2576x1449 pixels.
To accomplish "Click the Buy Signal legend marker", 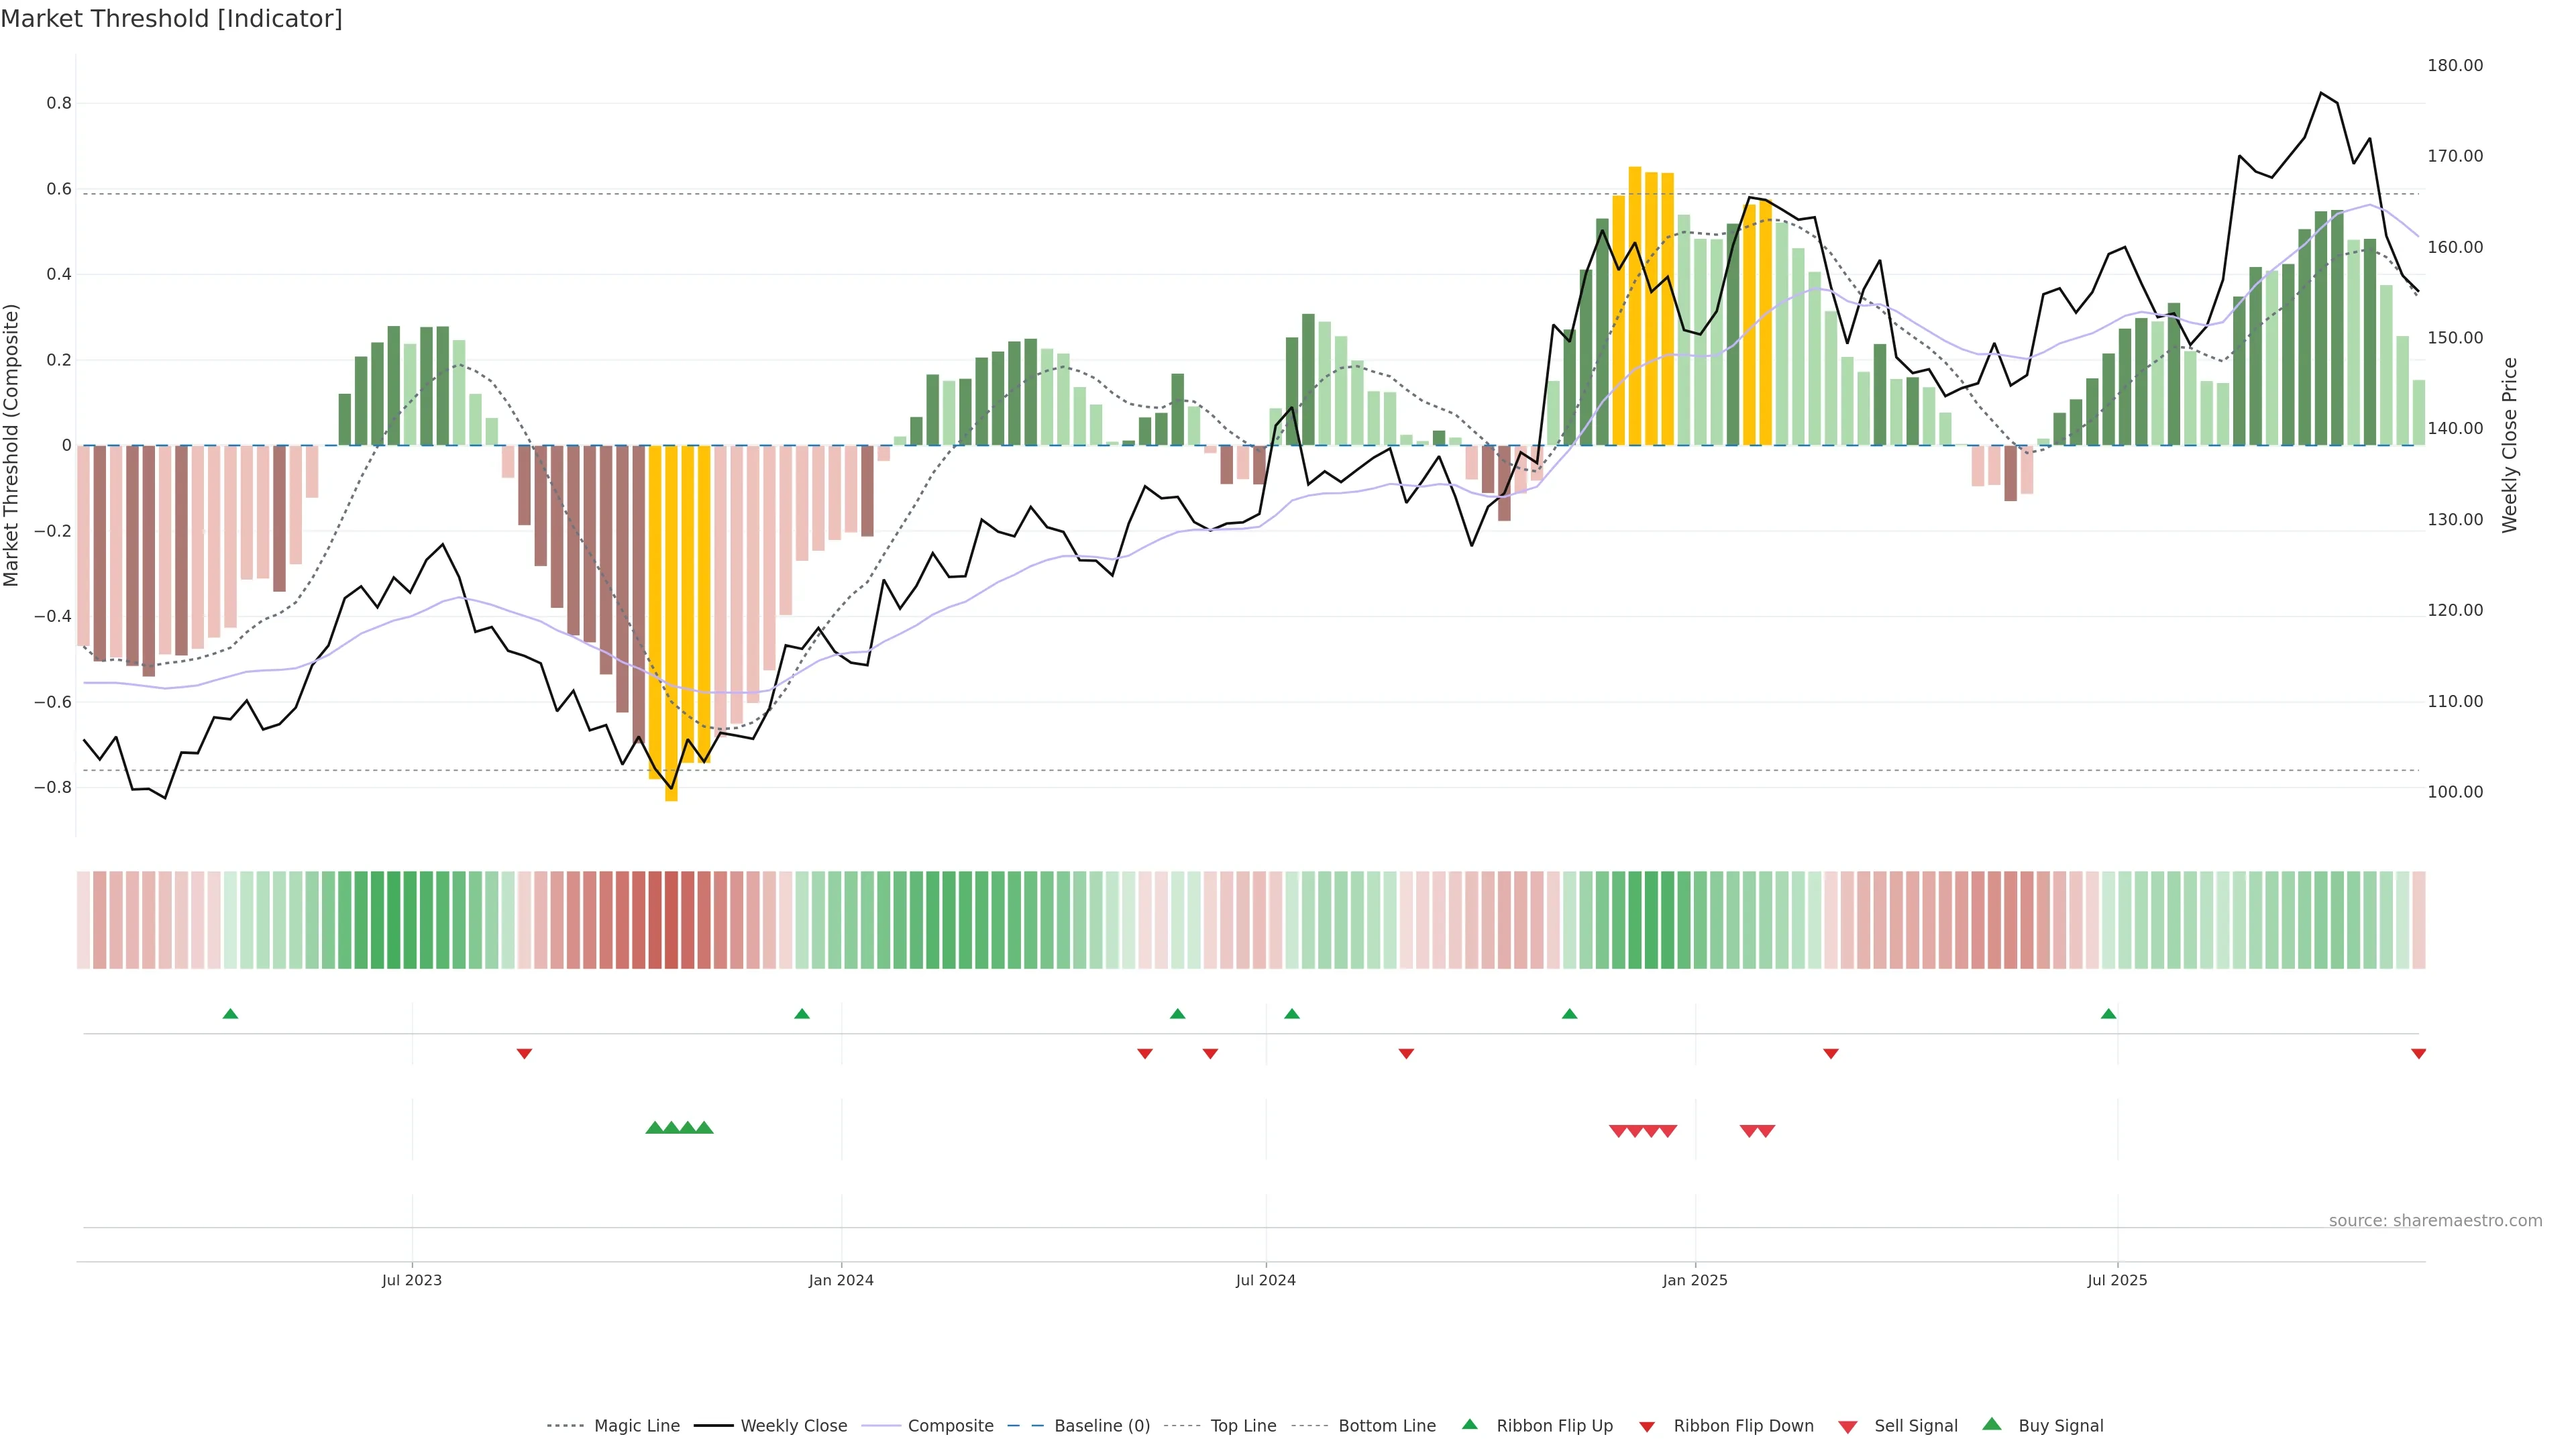I will [x=1992, y=1424].
